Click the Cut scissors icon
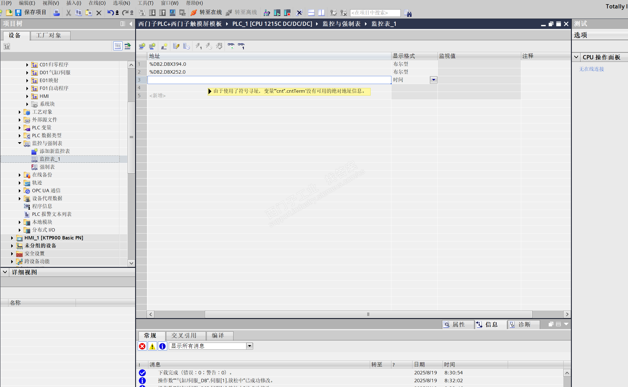 pyautogui.click(x=68, y=13)
